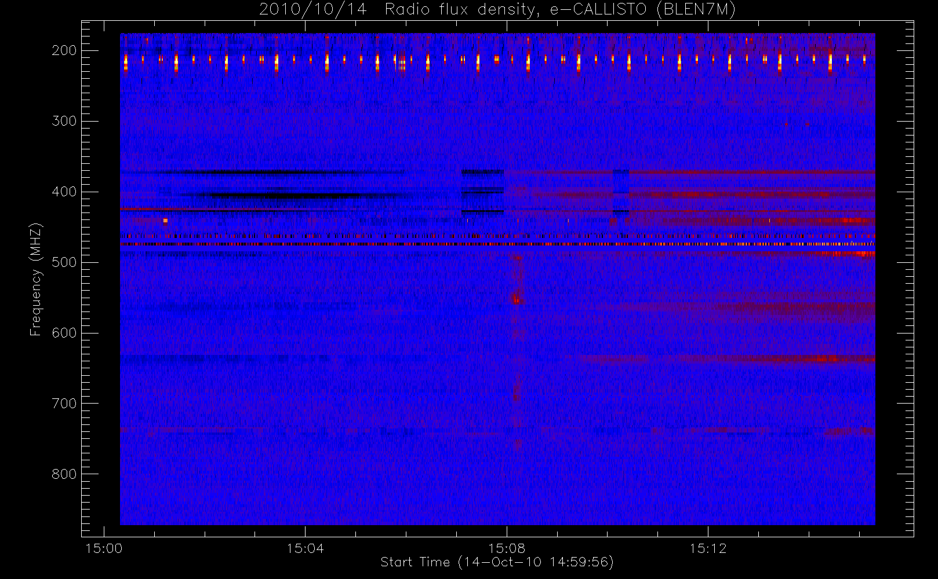This screenshot has width=938, height=579.
Task: Click the 'Frequency (MHz)' axis label
Action: coord(36,279)
